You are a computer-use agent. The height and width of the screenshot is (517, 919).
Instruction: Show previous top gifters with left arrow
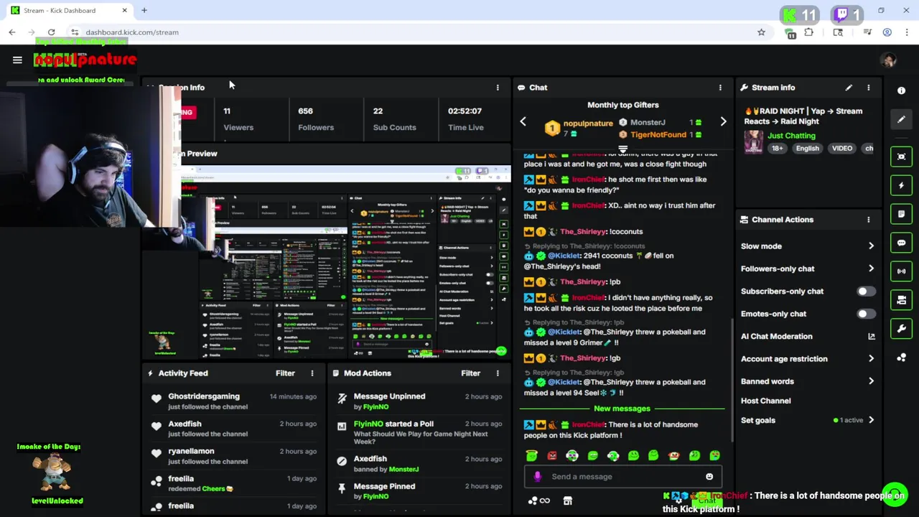[x=523, y=122]
